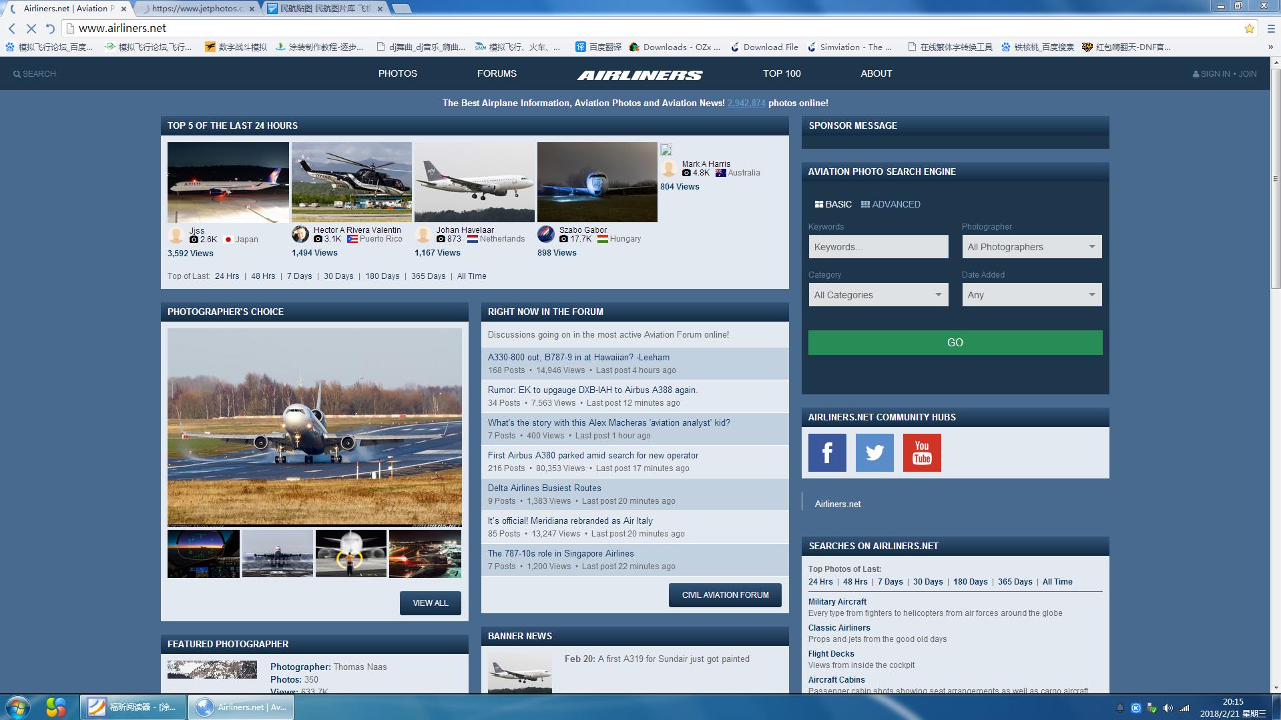Viewport: 1281px width, 720px height.
Task: Select the ADVANCED search mode
Action: click(890, 204)
